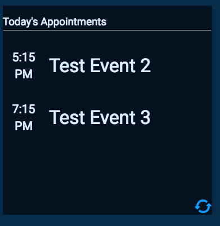This screenshot has height=226, width=220.
Task: Click the PM label under 7:15
Action: point(24,126)
